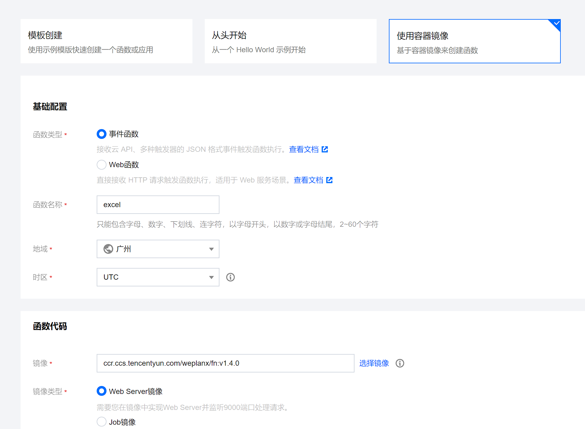Choose the Web Server镜像 radio option
The image size is (585, 429).
point(102,391)
